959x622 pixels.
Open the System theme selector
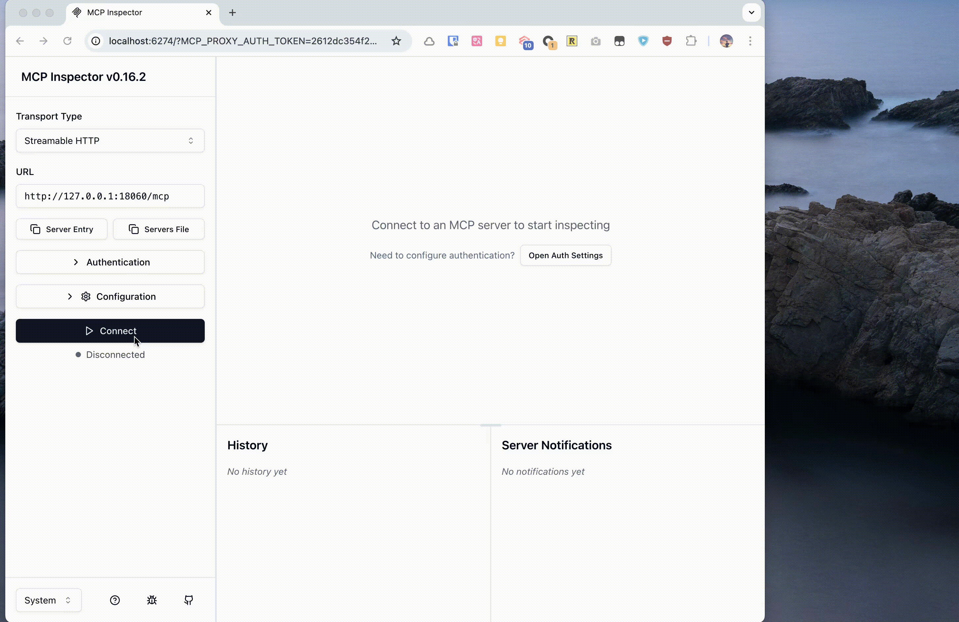tap(48, 600)
